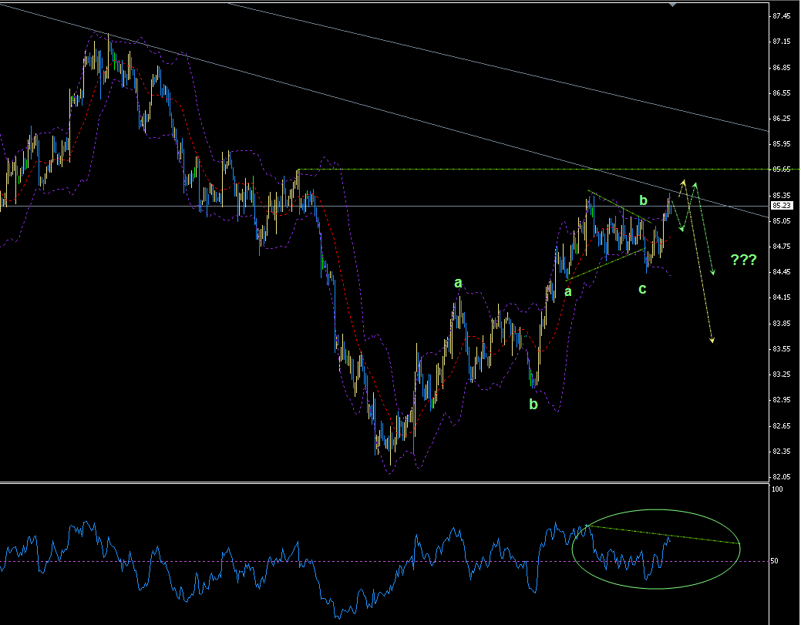Screen dimensions: 801x625
Task: Click the RSI 100 scale label
Action: [x=778, y=489]
